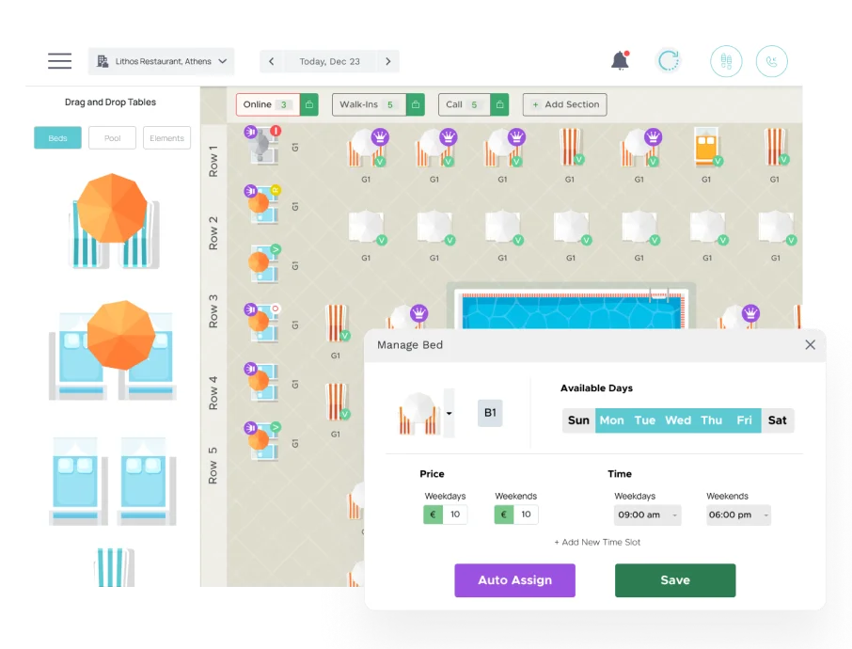Click the Weekdays price euro symbol
The image size is (852, 649).
434,514
